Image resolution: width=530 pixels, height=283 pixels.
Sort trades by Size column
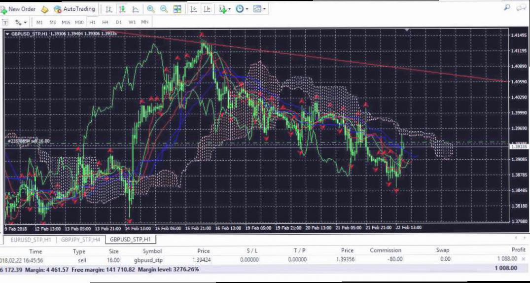tap(113, 251)
